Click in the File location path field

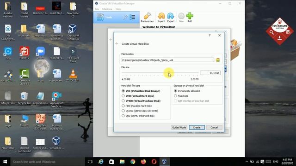[167, 60]
